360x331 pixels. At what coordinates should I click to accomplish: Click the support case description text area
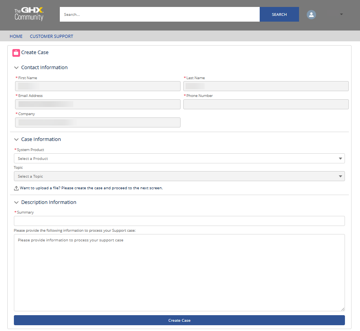coord(179,272)
